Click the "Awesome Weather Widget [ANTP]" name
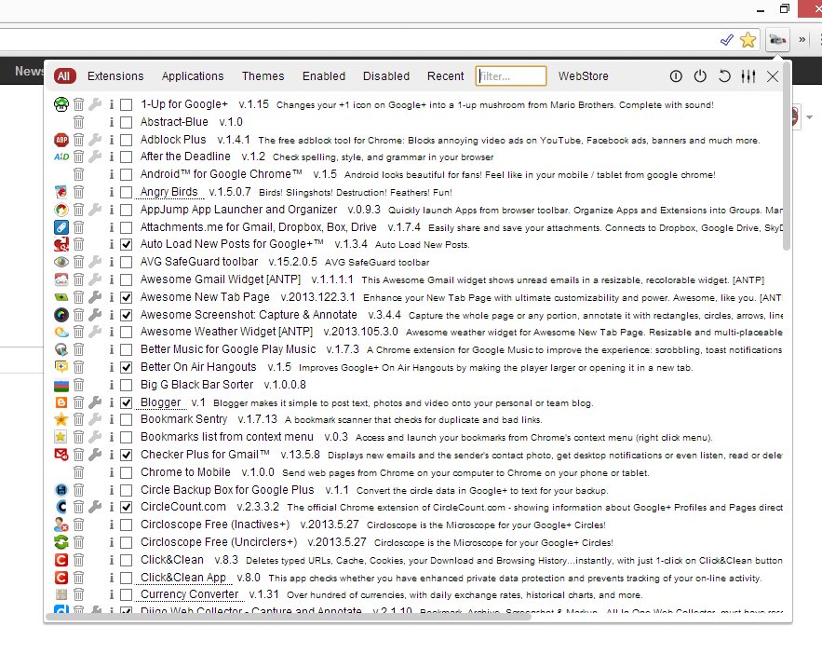Viewport: 822px width, 654px height. pyautogui.click(x=226, y=332)
